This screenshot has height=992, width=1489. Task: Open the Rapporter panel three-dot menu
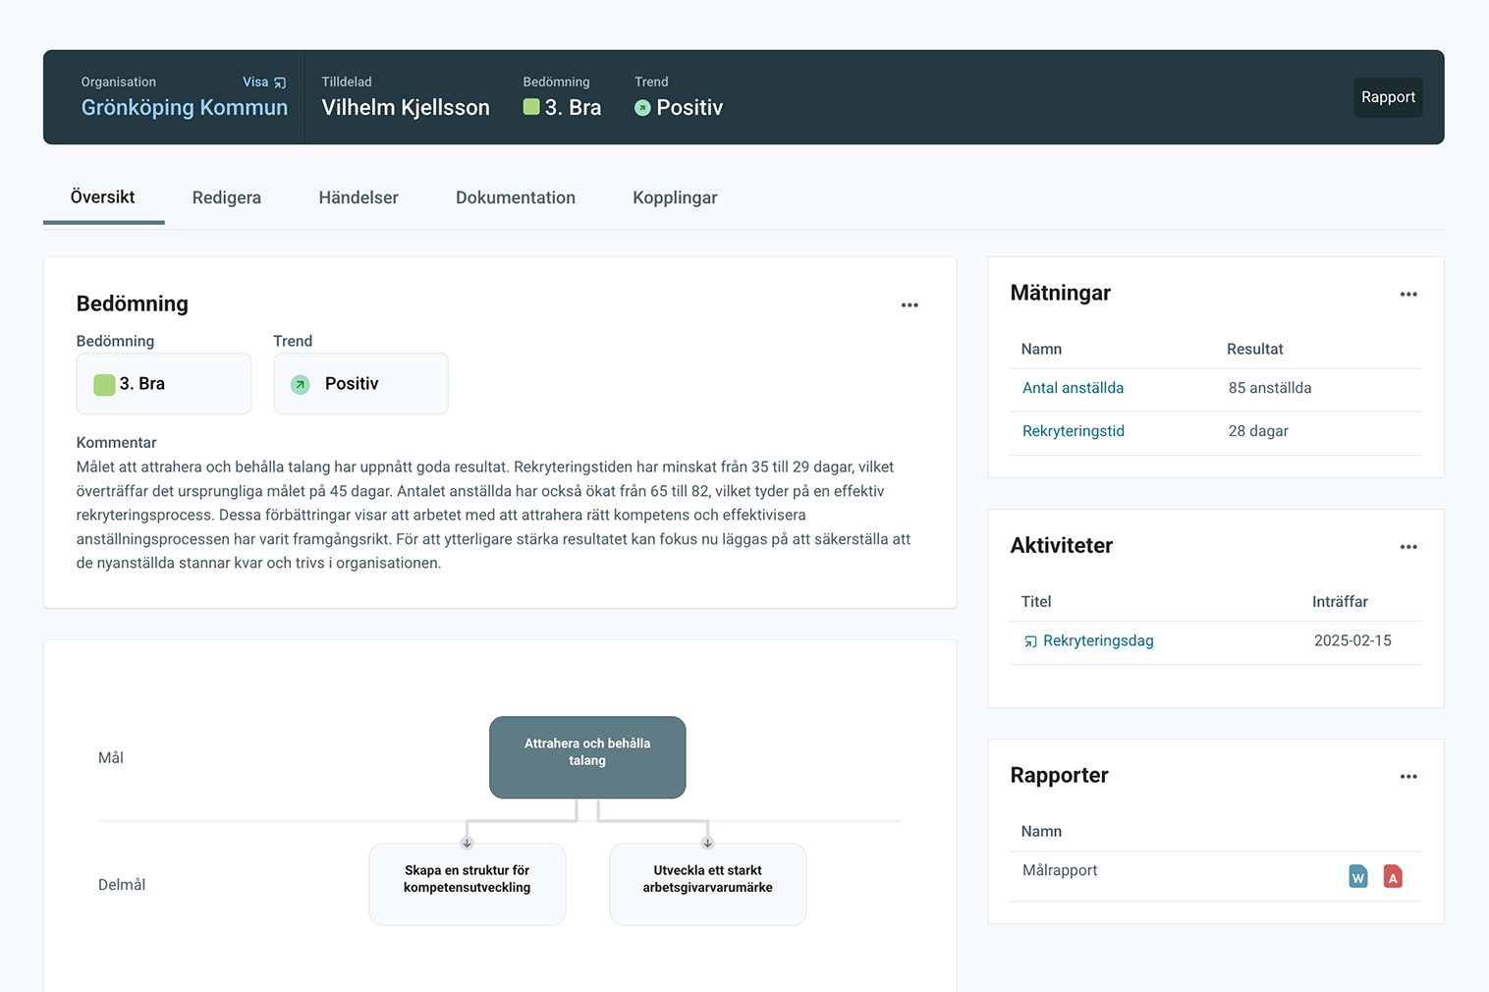1407,777
